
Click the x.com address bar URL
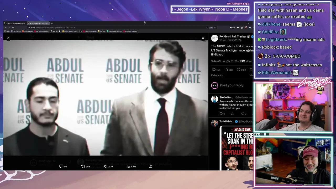[x=55, y=28]
